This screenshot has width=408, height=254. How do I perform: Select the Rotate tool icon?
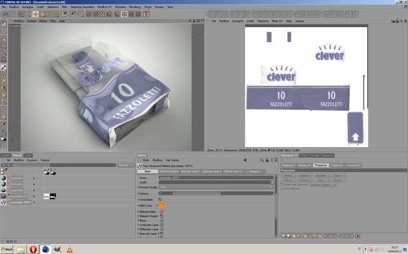(x=49, y=14)
